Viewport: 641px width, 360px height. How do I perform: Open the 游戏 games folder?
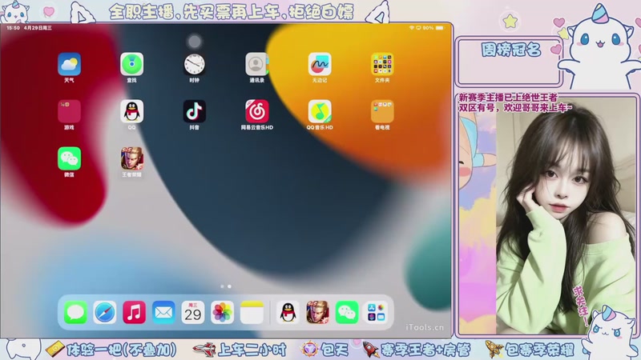69,111
